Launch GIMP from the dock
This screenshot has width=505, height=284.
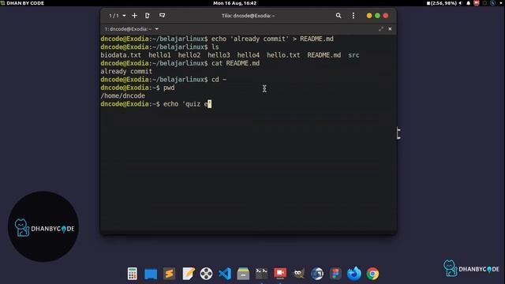(298, 274)
